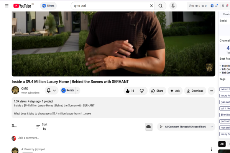Open notifications bell with red dot
The image size is (230, 153).
[x=227, y=6]
